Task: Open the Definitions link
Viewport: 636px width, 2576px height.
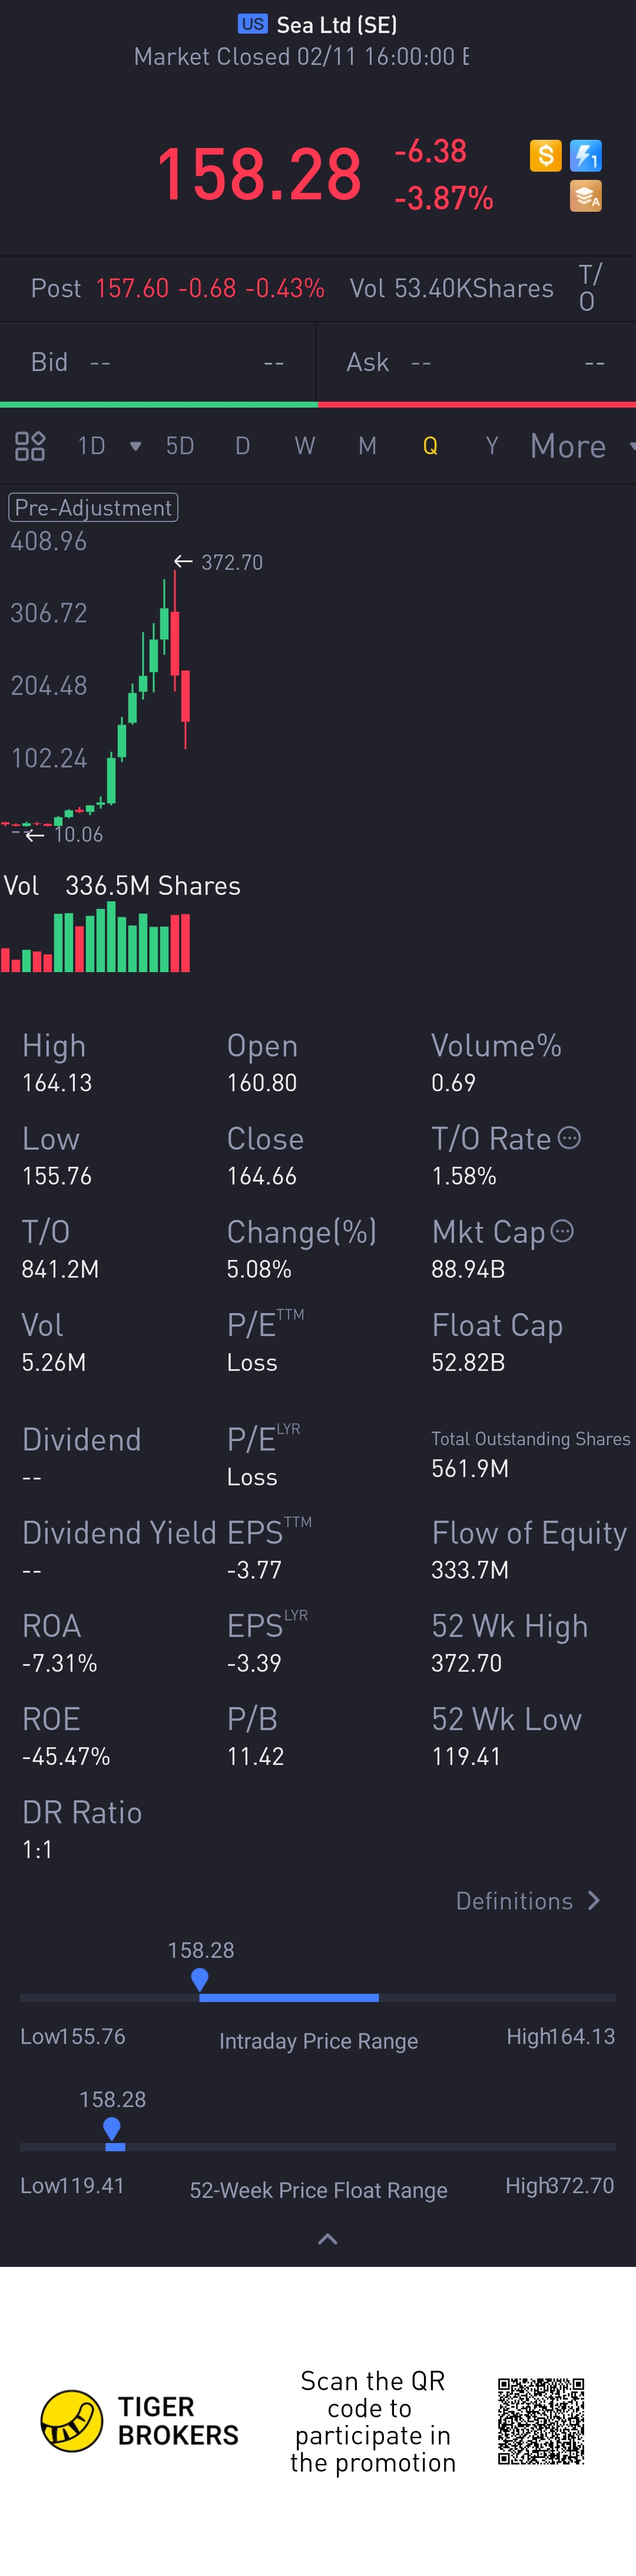Action: click(x=527, y=1900)
